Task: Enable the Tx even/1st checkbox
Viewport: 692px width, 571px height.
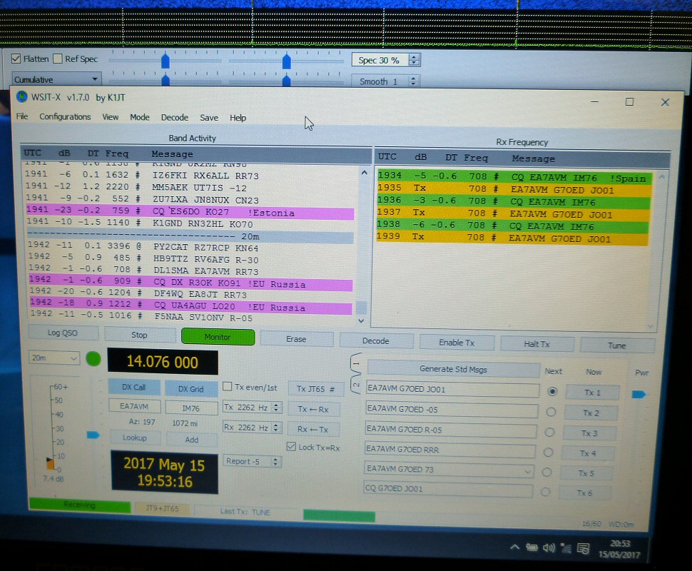Action: (228, 387)
